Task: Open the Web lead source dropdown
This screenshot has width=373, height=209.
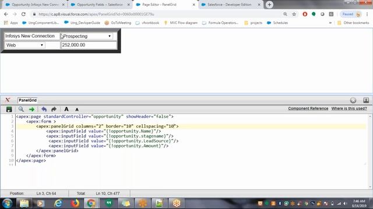Action: [x=24, y=45]
